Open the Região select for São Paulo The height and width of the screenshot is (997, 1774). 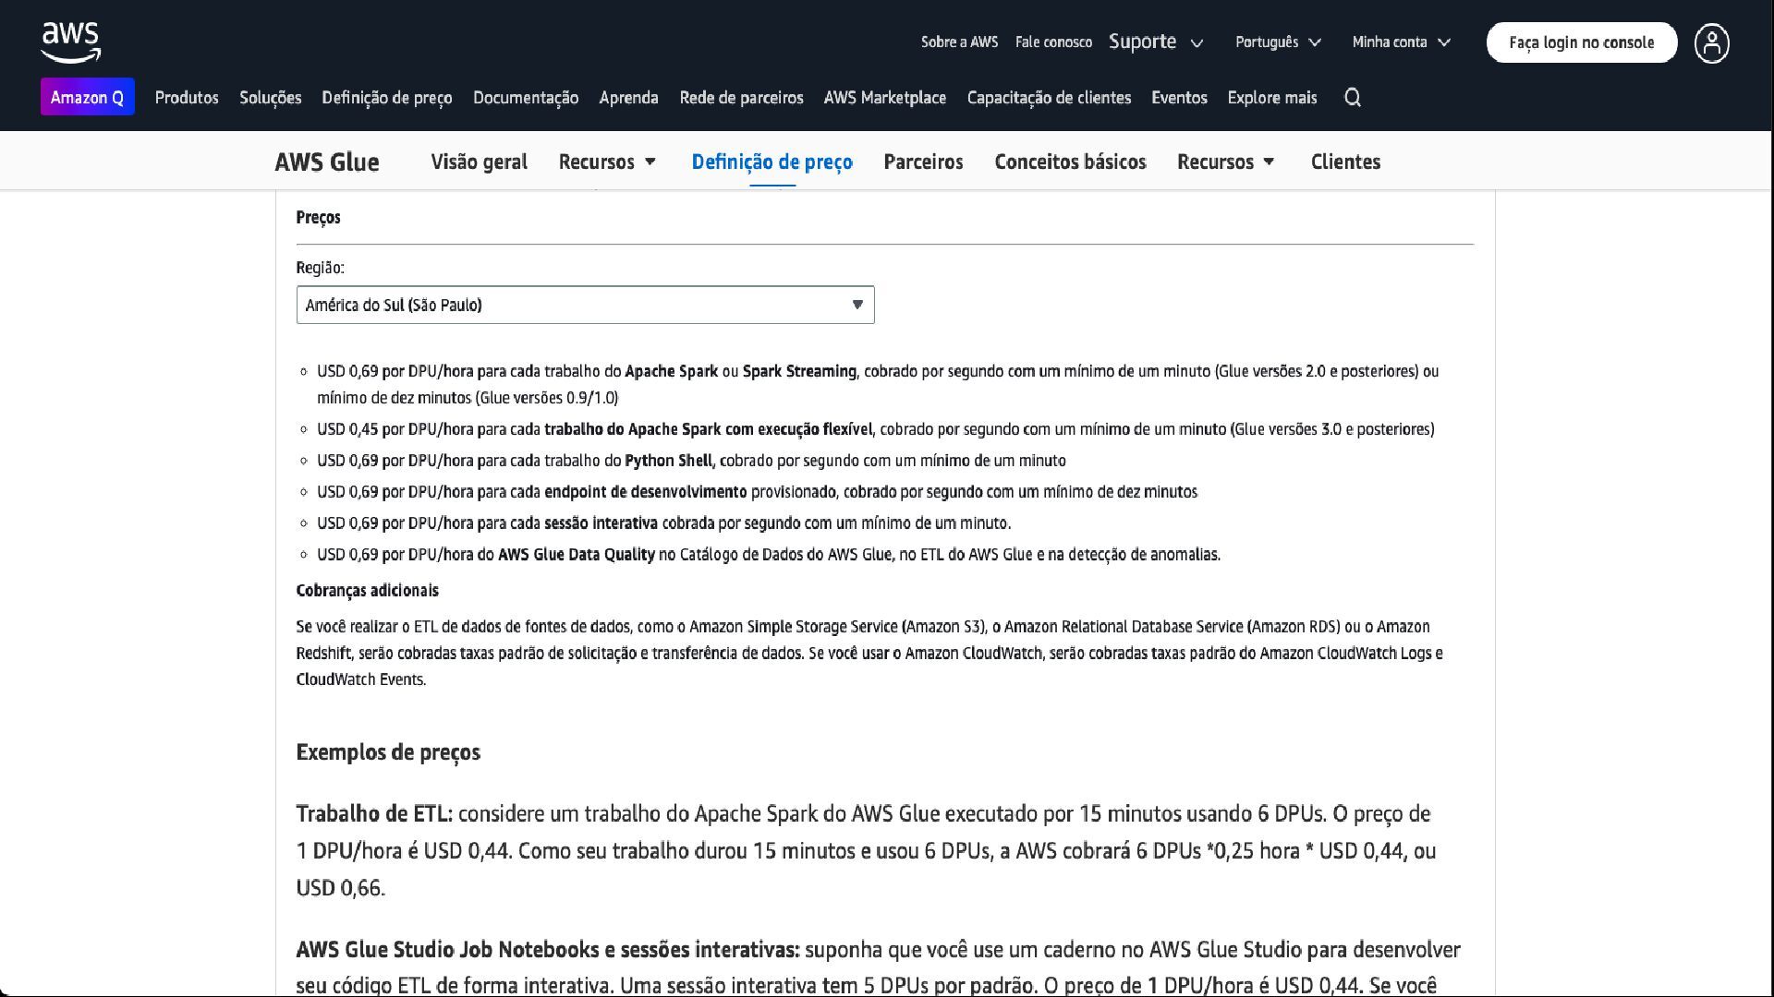click(585, 305)
